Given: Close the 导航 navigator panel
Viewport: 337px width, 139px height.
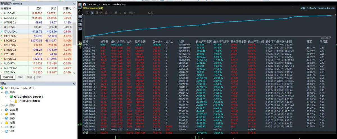Looking at the screenshot, I should click(74, 84).
